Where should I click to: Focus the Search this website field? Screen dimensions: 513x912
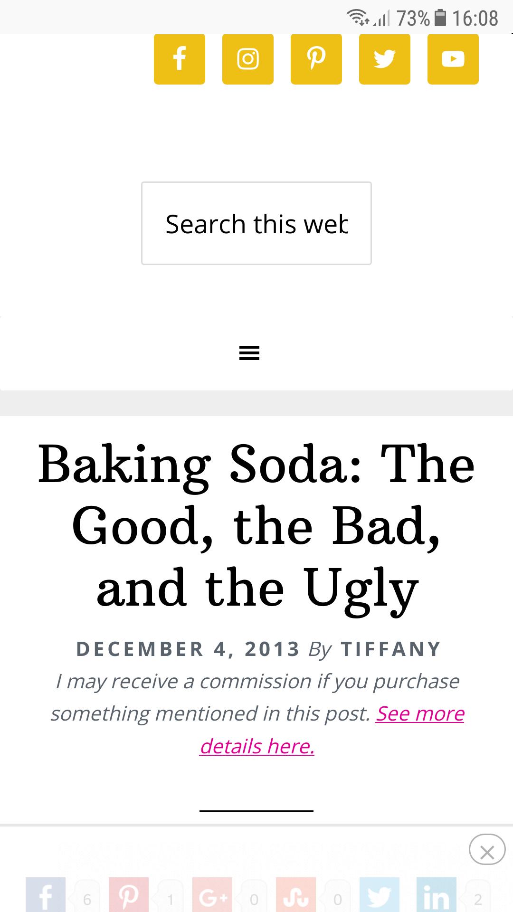256,223
